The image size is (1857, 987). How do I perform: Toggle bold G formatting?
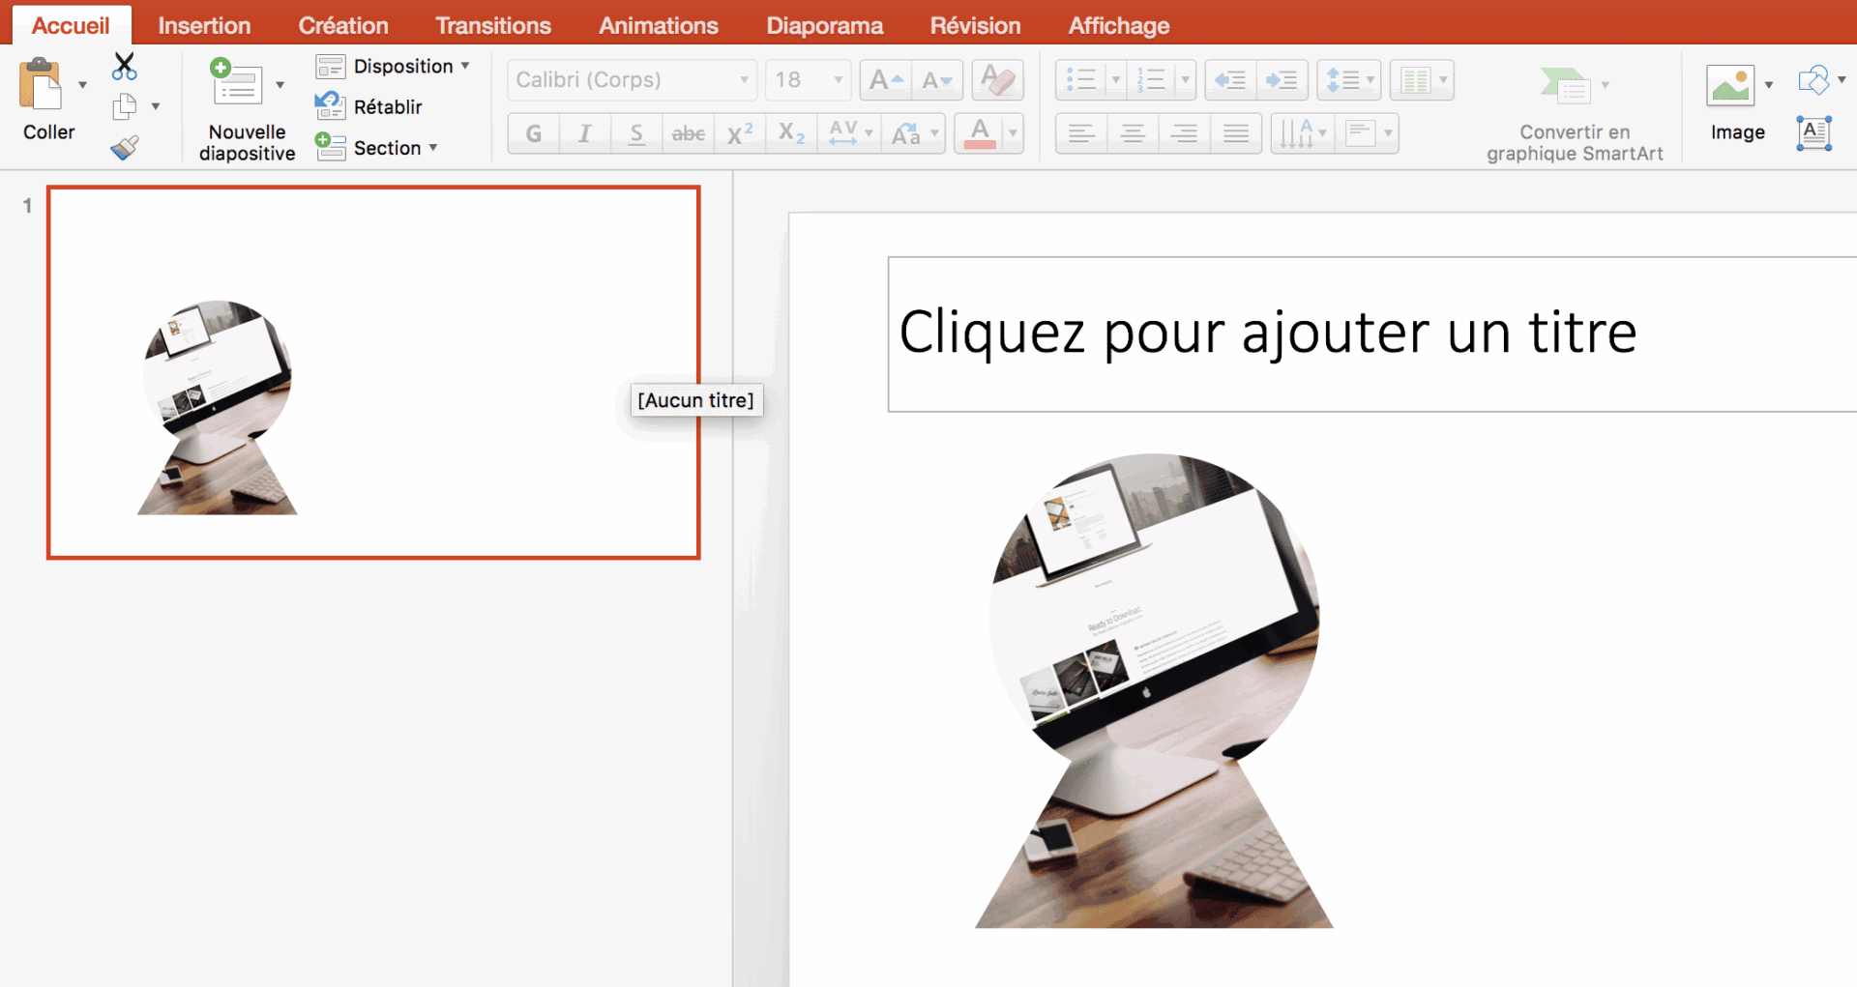pyautogui.click(x=534, y=133)
